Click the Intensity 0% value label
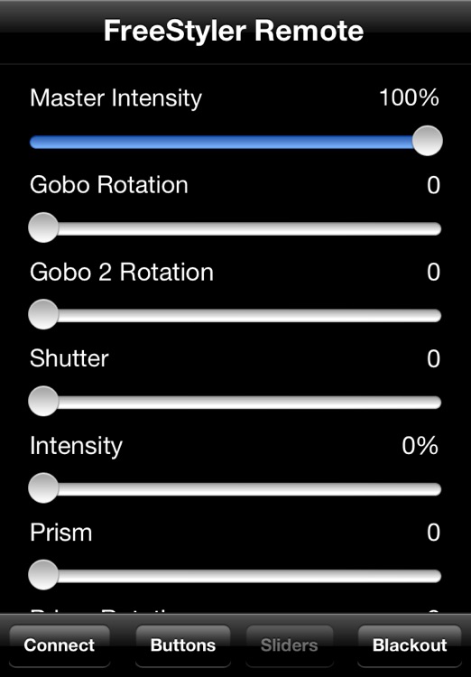 click(x=420, y=446)
